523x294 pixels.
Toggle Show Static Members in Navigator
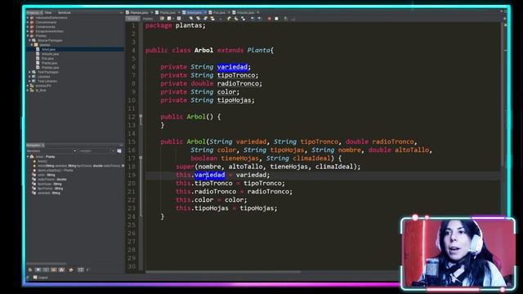pyautogui.click(x=46, y=269)
